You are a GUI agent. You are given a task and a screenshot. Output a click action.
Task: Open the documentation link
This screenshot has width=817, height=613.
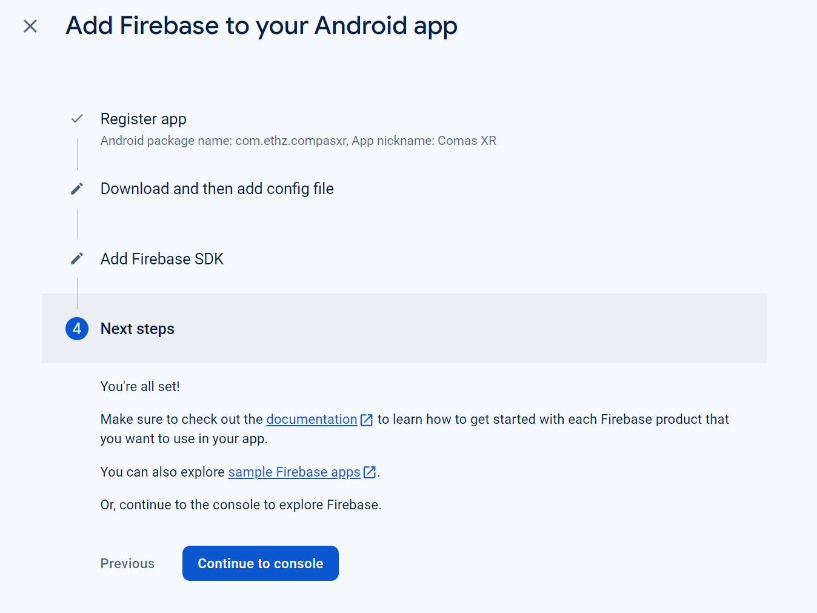pos(312,419)
